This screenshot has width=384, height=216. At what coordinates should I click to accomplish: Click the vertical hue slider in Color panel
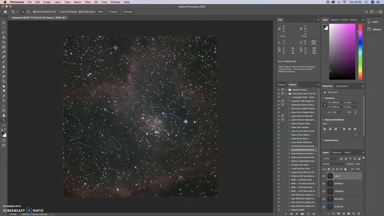click(360, 52)
